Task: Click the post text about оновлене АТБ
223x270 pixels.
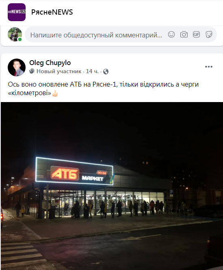Action: (103, 89)
